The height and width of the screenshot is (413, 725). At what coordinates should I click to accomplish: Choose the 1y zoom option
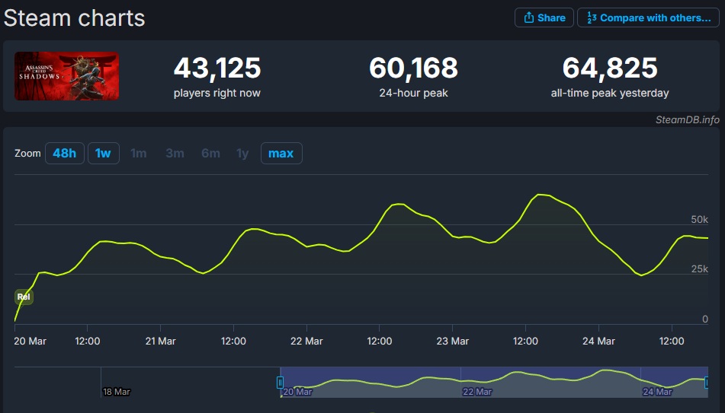tap(242, 153)
